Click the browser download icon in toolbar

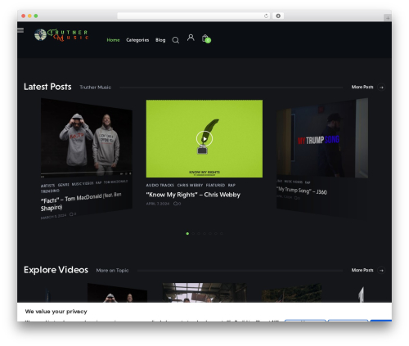(x=278, y=16)
